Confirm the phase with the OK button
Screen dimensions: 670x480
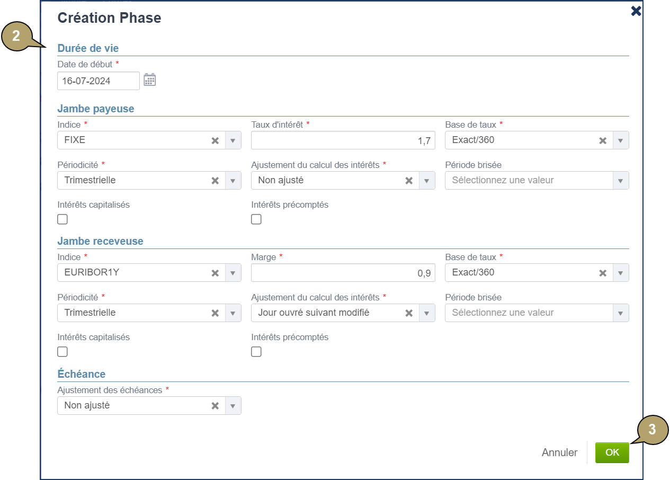pos(612,452)
